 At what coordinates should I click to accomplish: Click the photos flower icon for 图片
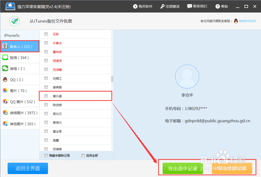[5, 91]
